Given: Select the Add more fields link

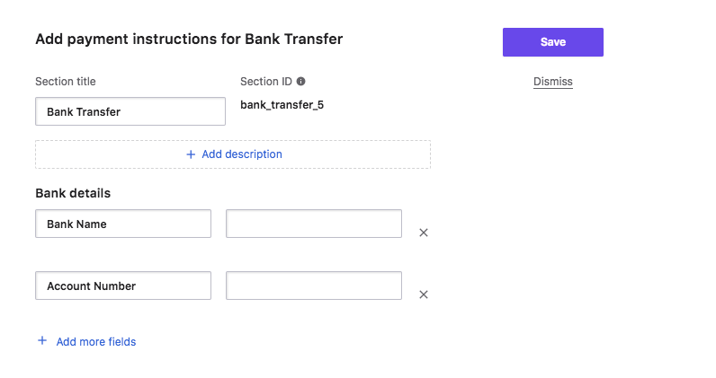Looking at the screenshot, I should pos(96,341).
